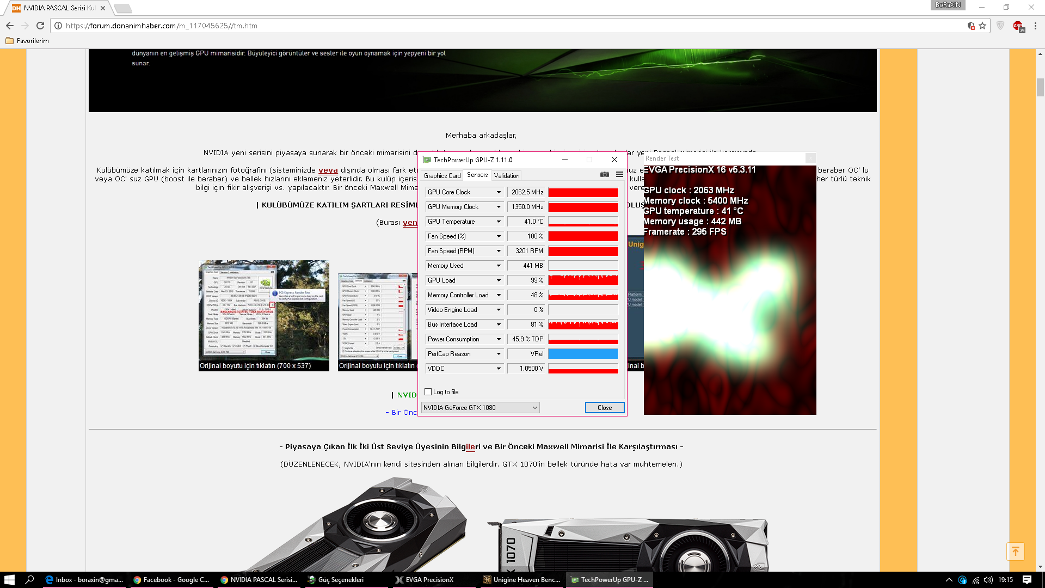Click the blocked content shield in address bar
Viewport: 1045px width, 588px height.
pyautogui.click(x=971, y=26)
